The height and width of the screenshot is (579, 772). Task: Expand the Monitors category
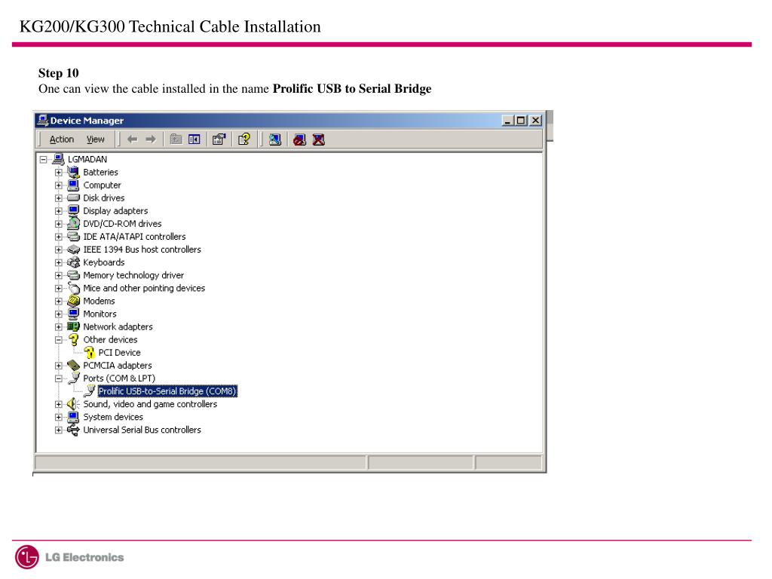point(59,314)
